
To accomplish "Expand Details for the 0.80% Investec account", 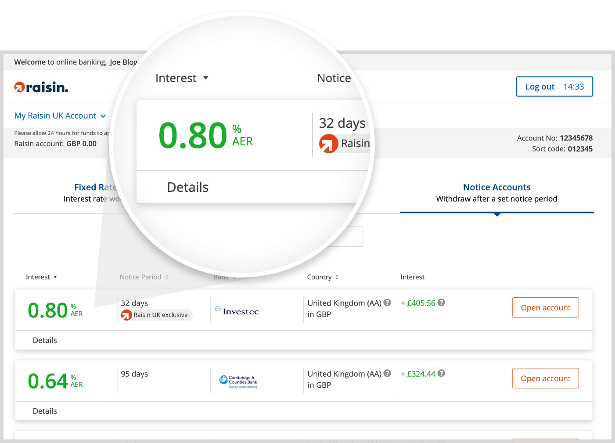I will 45,340.
